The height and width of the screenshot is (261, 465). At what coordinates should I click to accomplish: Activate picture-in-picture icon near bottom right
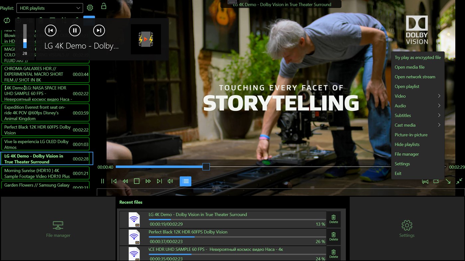click(436, 181)
